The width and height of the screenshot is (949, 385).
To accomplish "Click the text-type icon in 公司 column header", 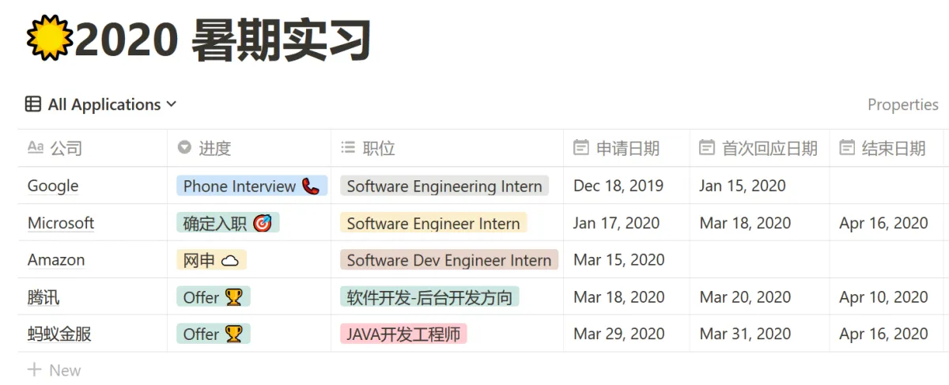I will point(36,148).
